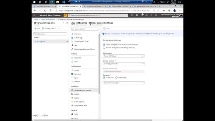Click the Windows Start button
Viewport: 215px width, 121px height.
tap(34, 2)
